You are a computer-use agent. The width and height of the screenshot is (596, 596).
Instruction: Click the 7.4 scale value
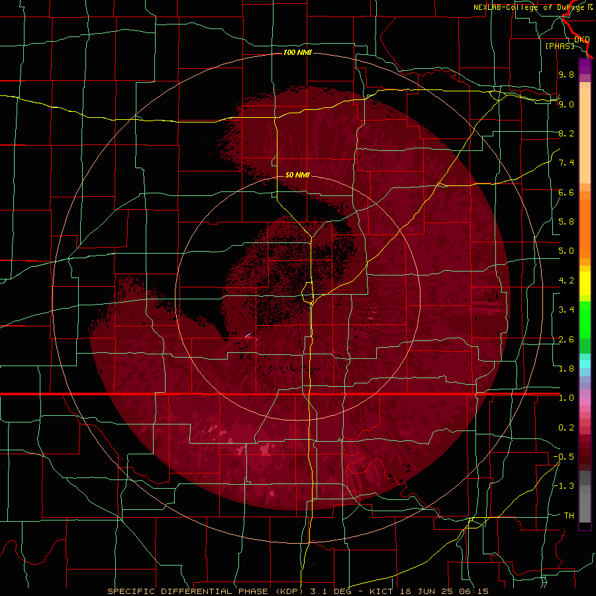coord(566,163)
